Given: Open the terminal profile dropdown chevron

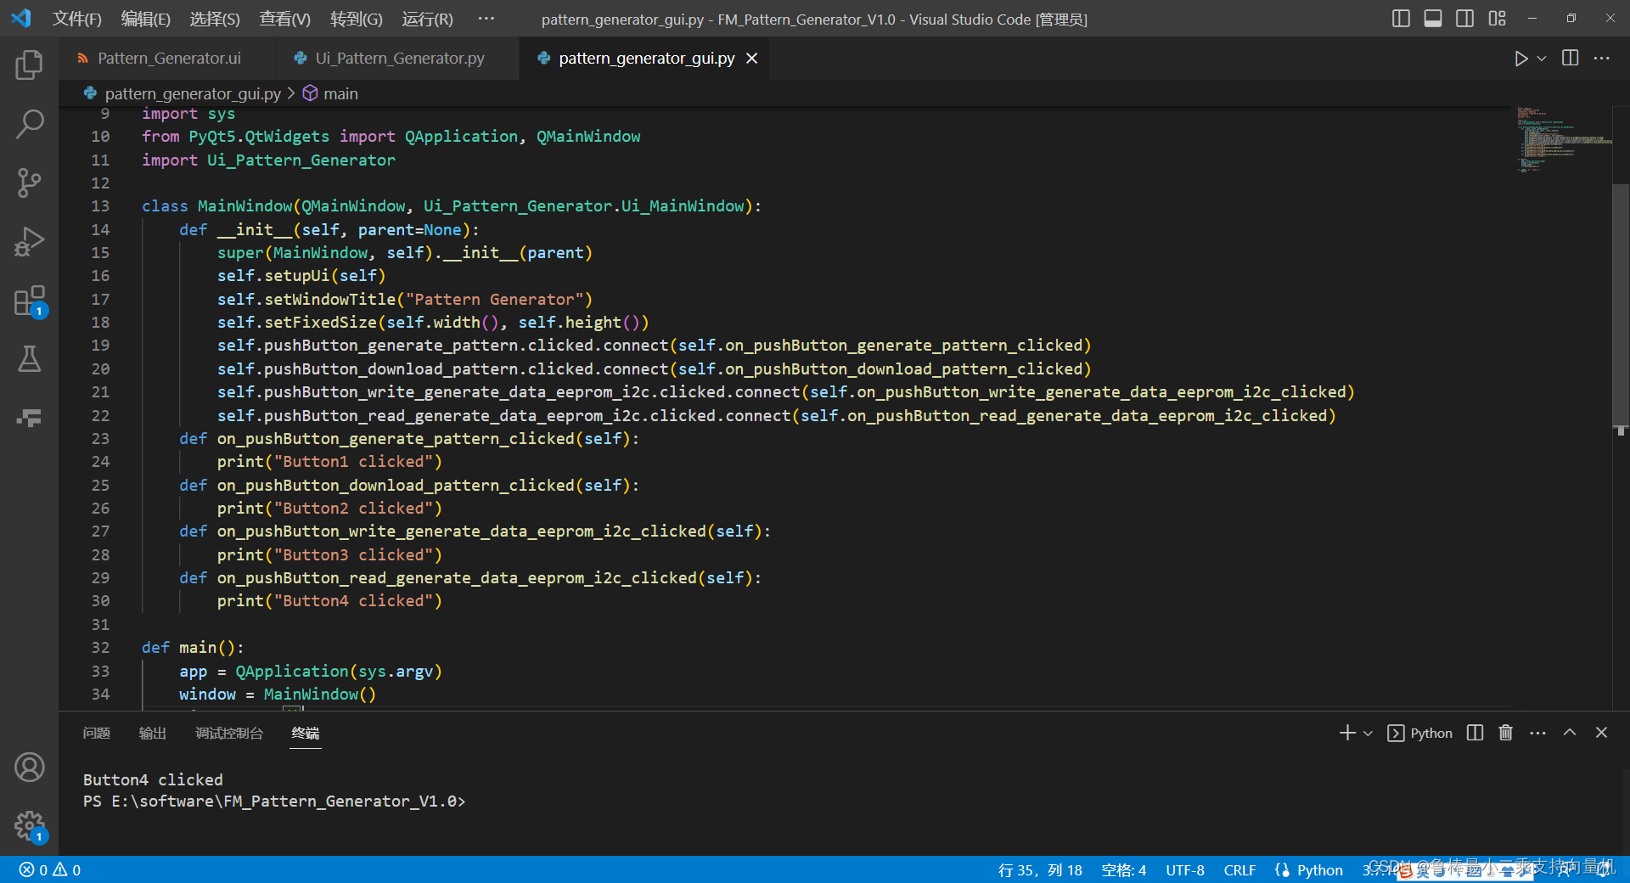Looking at the screenshot, I should pos(1367,732).
